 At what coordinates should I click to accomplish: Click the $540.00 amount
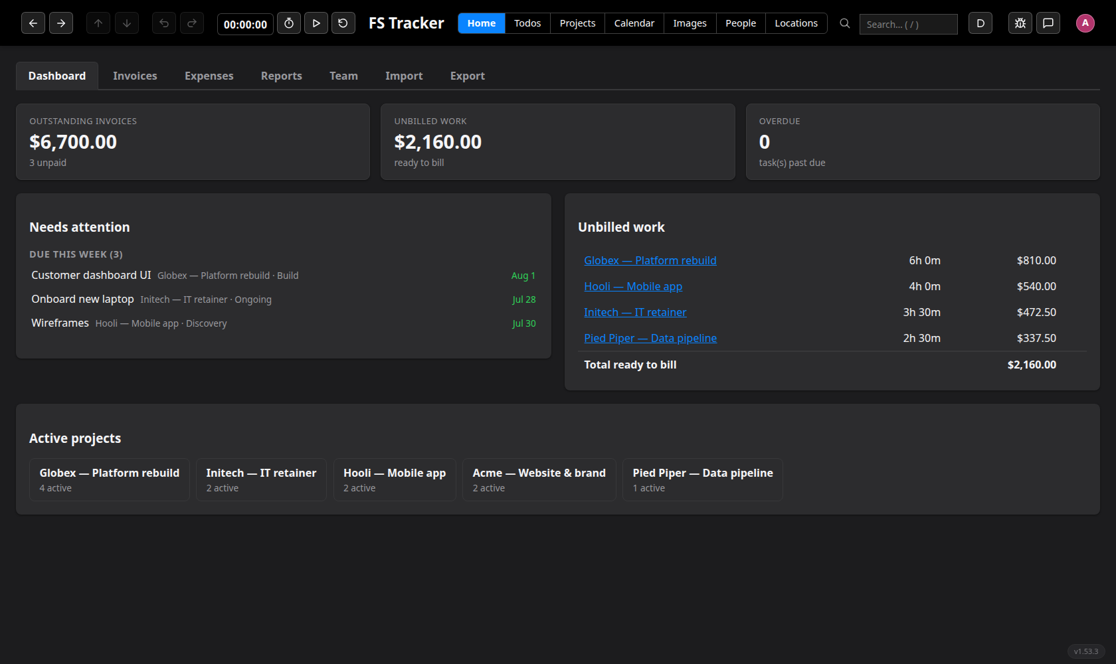click(1036, 286)
